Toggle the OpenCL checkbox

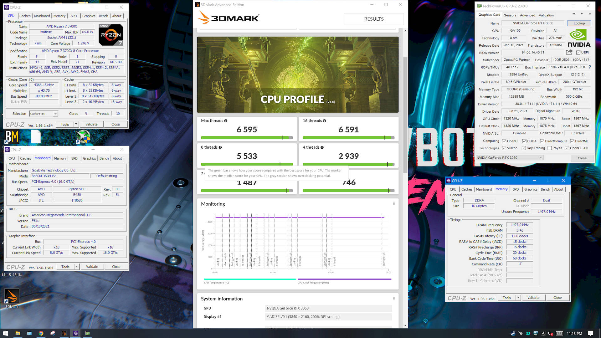point(504,141)
